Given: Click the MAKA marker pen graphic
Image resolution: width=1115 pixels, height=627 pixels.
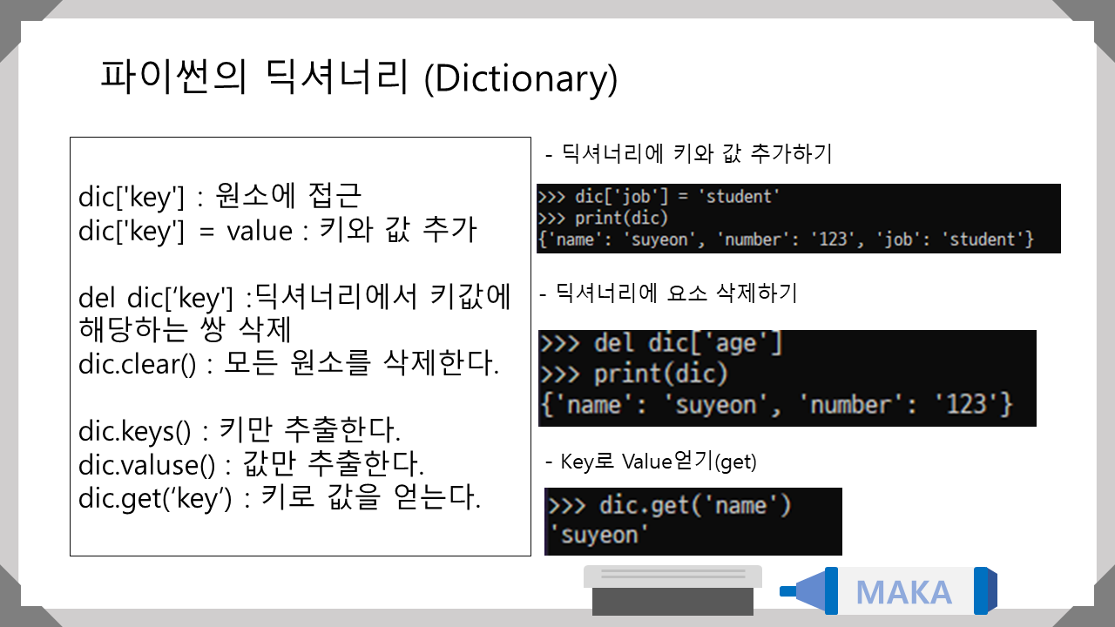Looking at the screenshot, I should (x=889, y=591).
